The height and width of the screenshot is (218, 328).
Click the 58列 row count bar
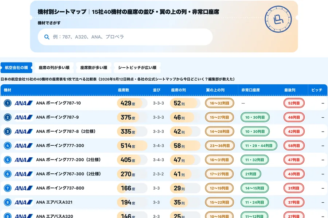click(x=186, y=146)
